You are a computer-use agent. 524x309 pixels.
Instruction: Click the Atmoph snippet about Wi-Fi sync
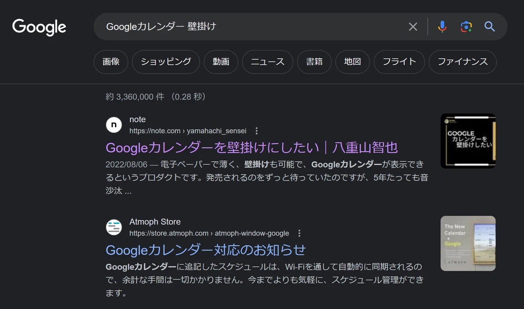pos(264,280)
